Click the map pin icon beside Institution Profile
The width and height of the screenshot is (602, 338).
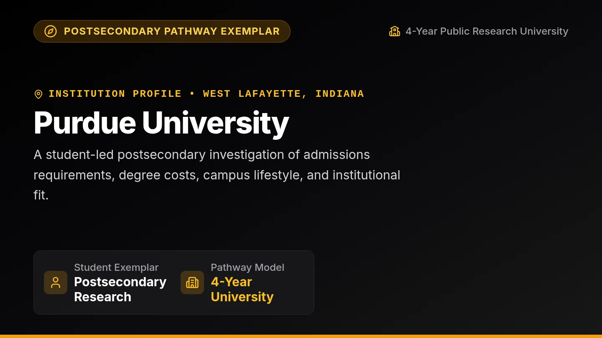[x=38, y=94]
